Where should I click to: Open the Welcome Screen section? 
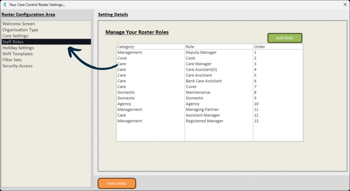click(19, 24)
